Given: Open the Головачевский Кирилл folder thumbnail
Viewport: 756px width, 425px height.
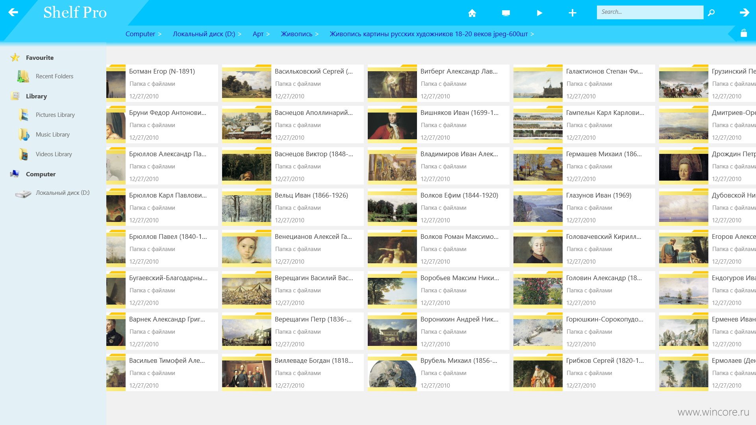Looking at the screenshot, I should tap(538, 248).
